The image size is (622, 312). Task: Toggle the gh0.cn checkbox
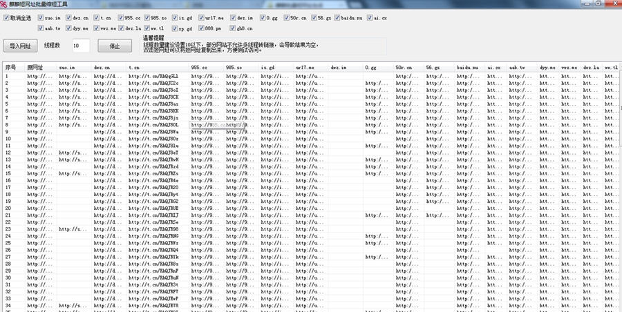(x=233, y=28)
